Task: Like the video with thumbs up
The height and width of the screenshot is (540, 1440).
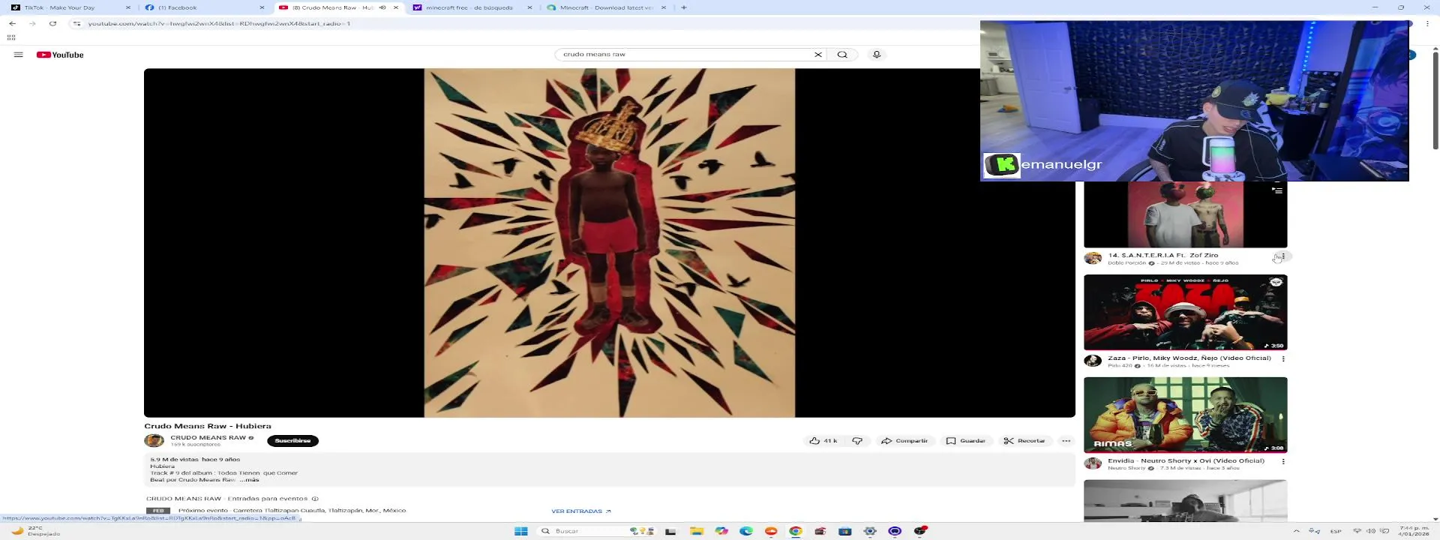Action: click(x=823, y=441)
